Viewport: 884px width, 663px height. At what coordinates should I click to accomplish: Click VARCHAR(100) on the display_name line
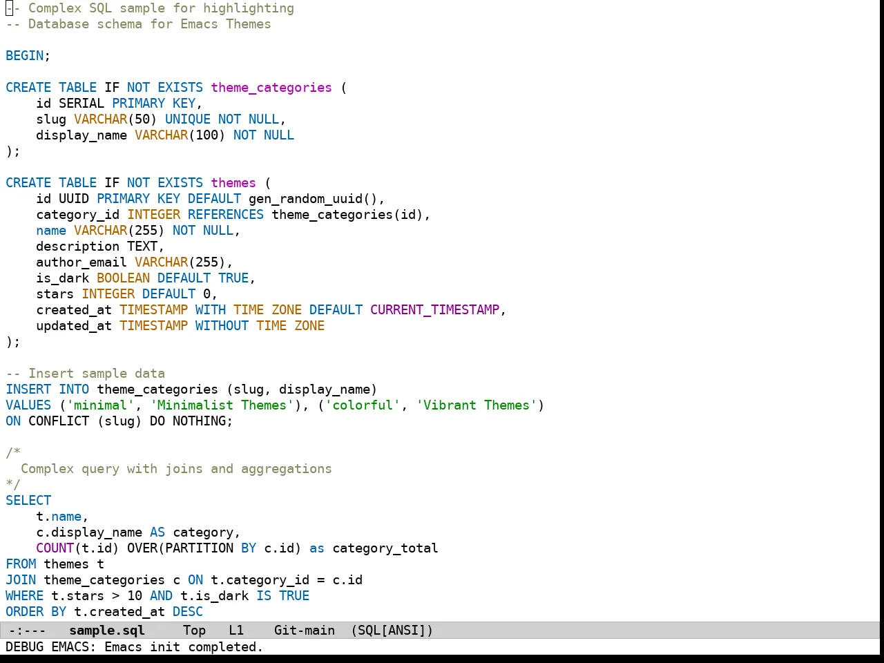pos(180,135)
